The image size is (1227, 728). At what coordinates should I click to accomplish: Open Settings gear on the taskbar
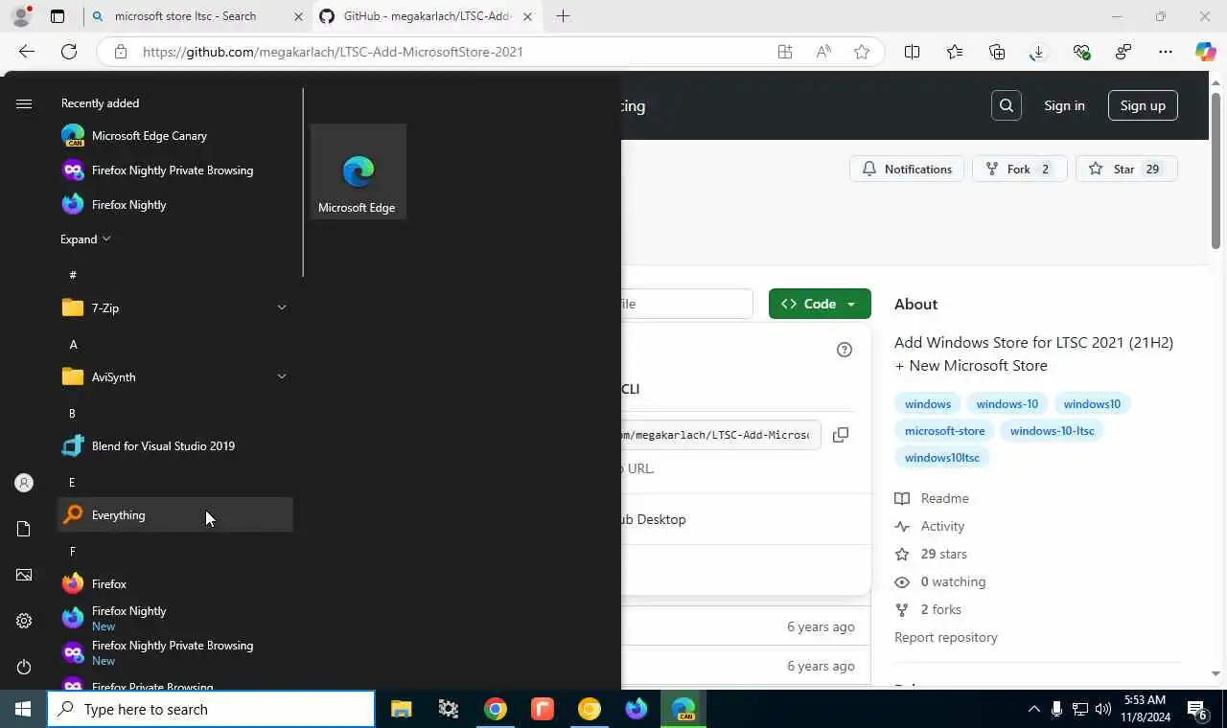click(x=449, y=709)
